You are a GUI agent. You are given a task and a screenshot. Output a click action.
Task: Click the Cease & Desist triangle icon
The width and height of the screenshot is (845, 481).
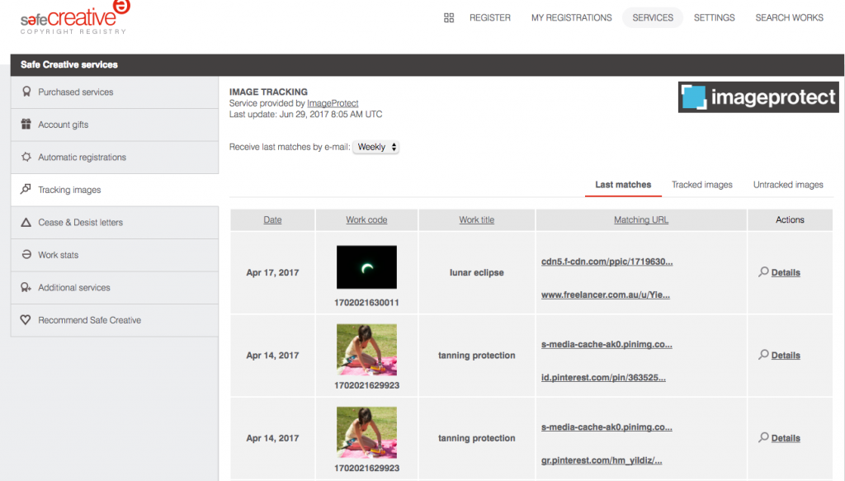(x=26, y=222)
